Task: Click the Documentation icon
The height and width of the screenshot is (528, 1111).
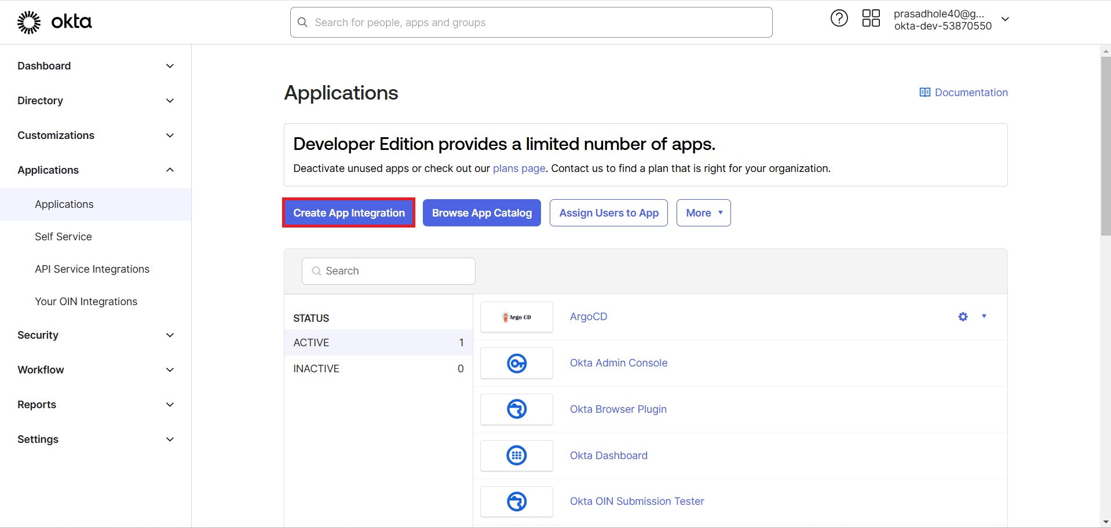Action: click(925, 92)
